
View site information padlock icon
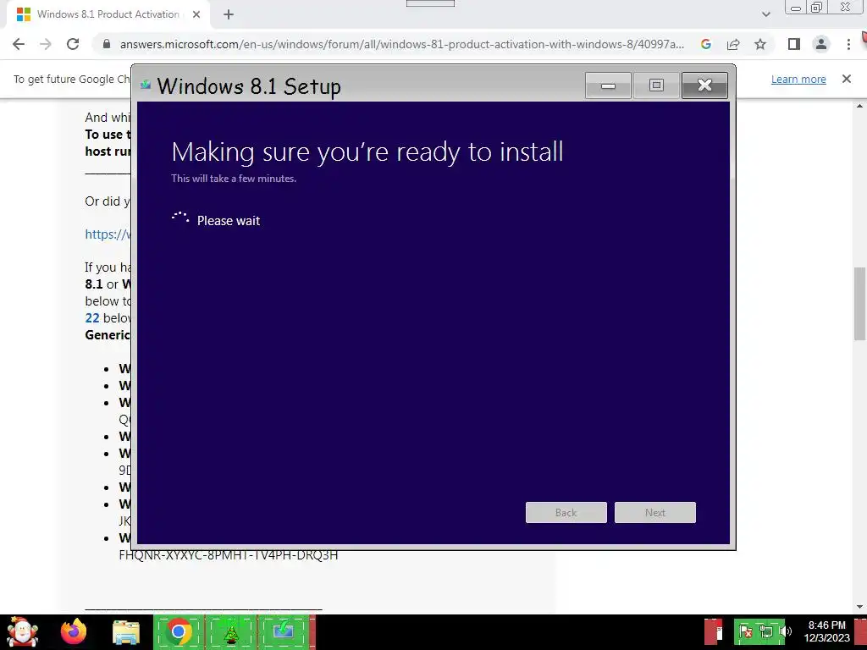pos(107,44)
